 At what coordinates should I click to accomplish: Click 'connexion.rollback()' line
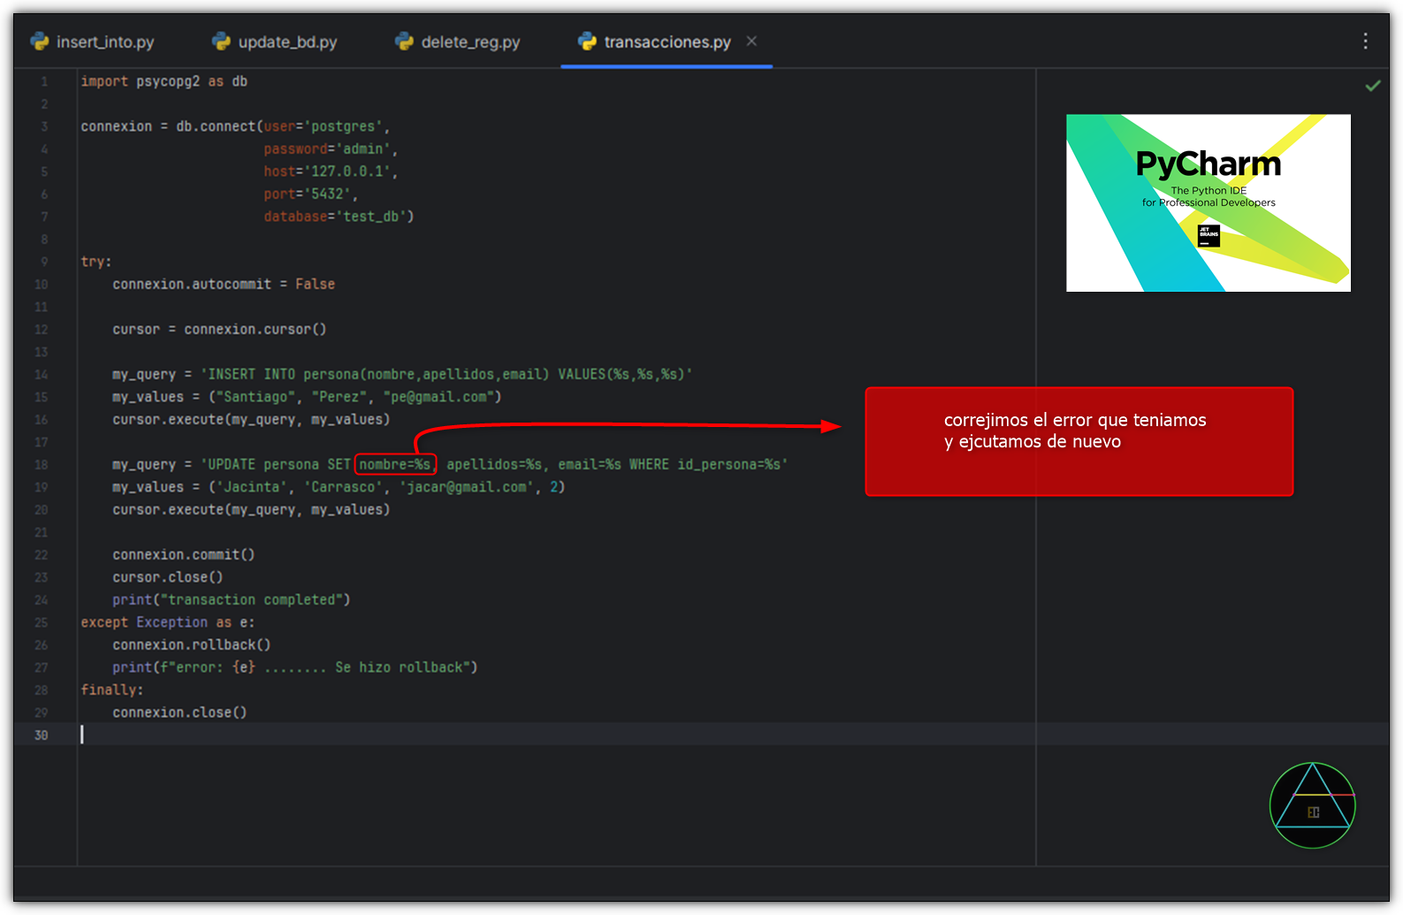click(192, 644)
